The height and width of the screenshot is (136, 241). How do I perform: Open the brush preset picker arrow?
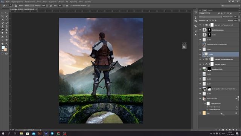pyautogui.click(x=13, y=6)
